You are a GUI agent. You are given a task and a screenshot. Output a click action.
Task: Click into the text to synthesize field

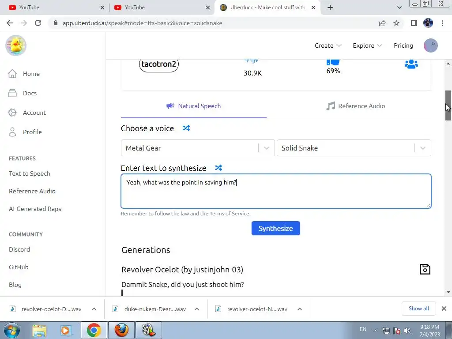pyautogui.click(x=276, y=191)
